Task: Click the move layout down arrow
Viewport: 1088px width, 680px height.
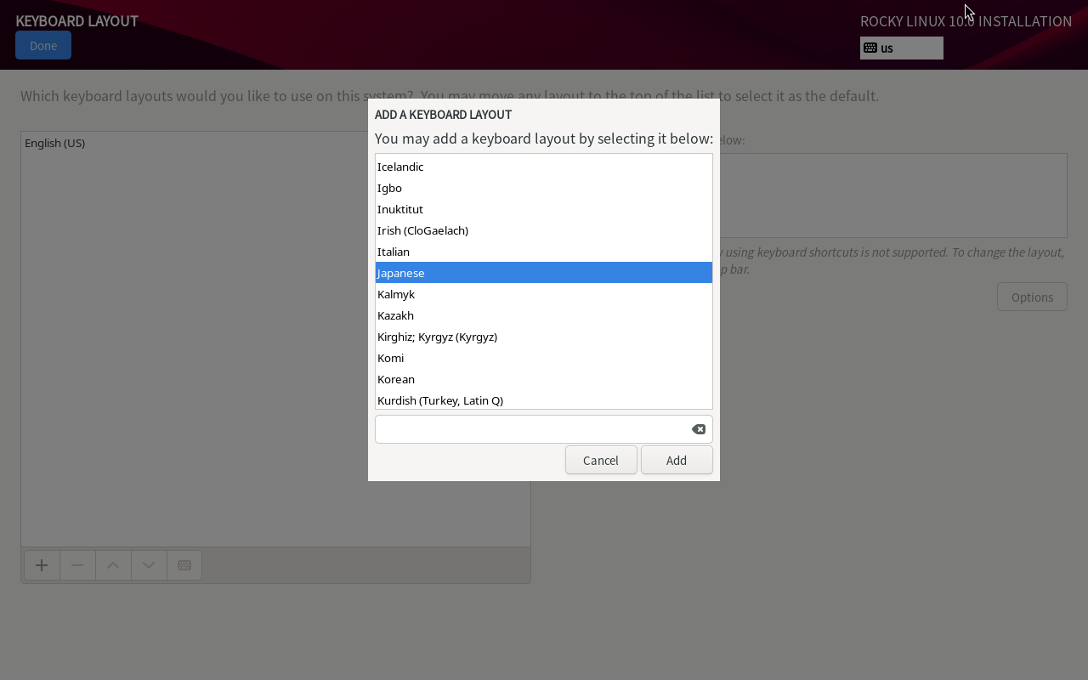Action: tap(149, 565)
